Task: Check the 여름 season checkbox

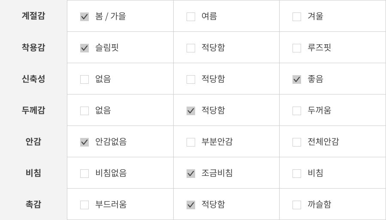Action: coord(191,17)
